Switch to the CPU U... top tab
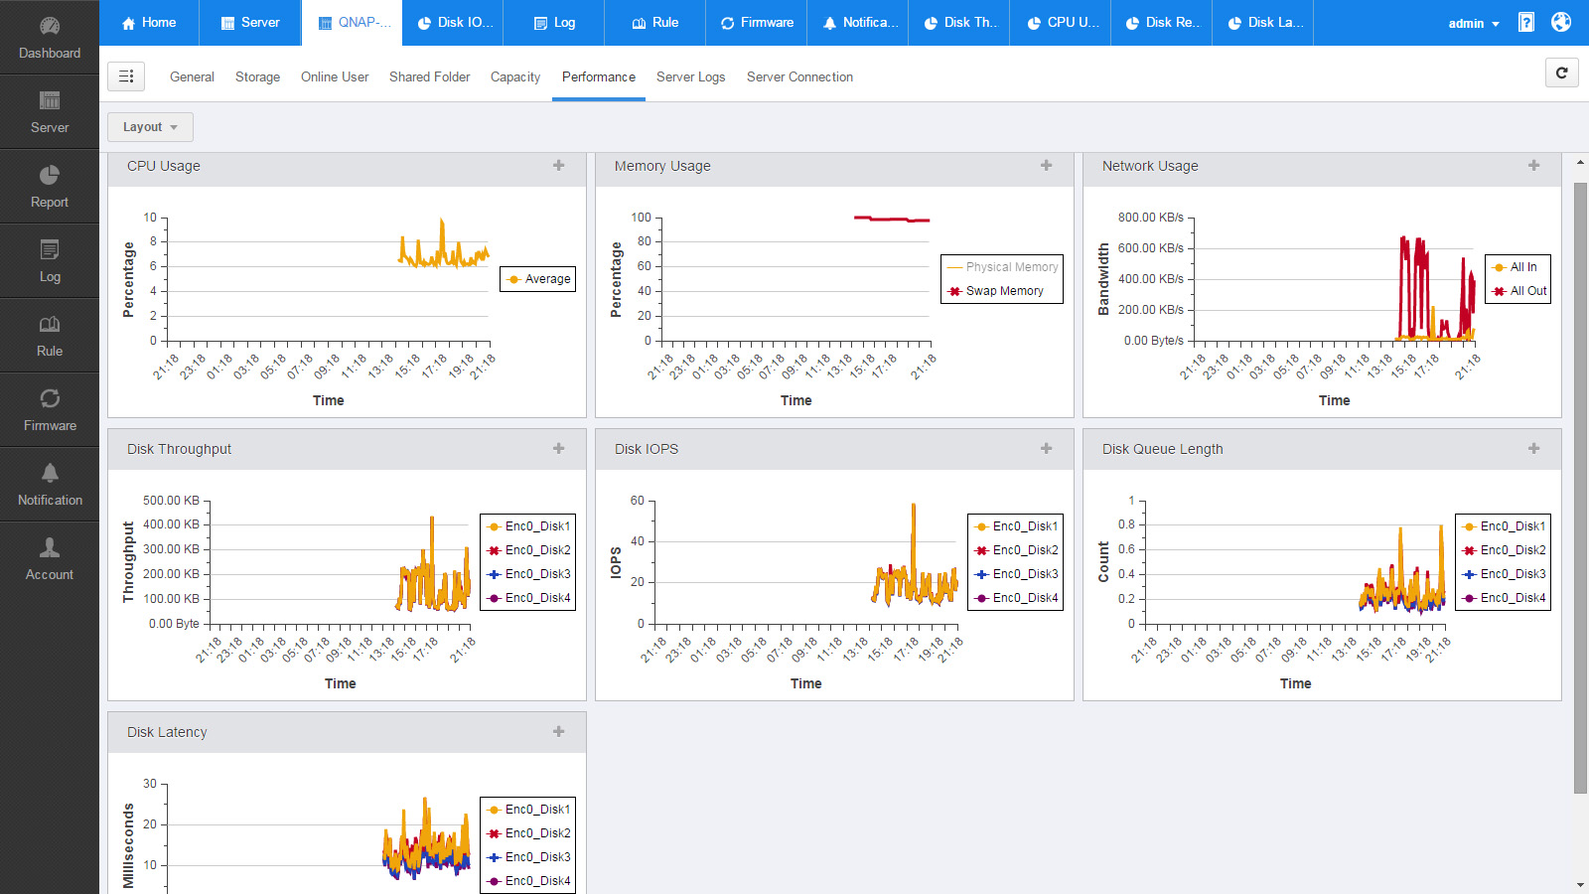 click(1061, 23)
